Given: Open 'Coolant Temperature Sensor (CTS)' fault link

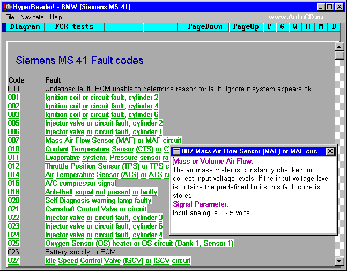Looking at the screenshot, I should tap(107, 149).
